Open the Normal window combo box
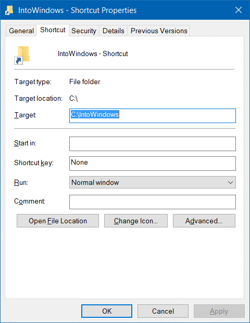 (153, 182)
